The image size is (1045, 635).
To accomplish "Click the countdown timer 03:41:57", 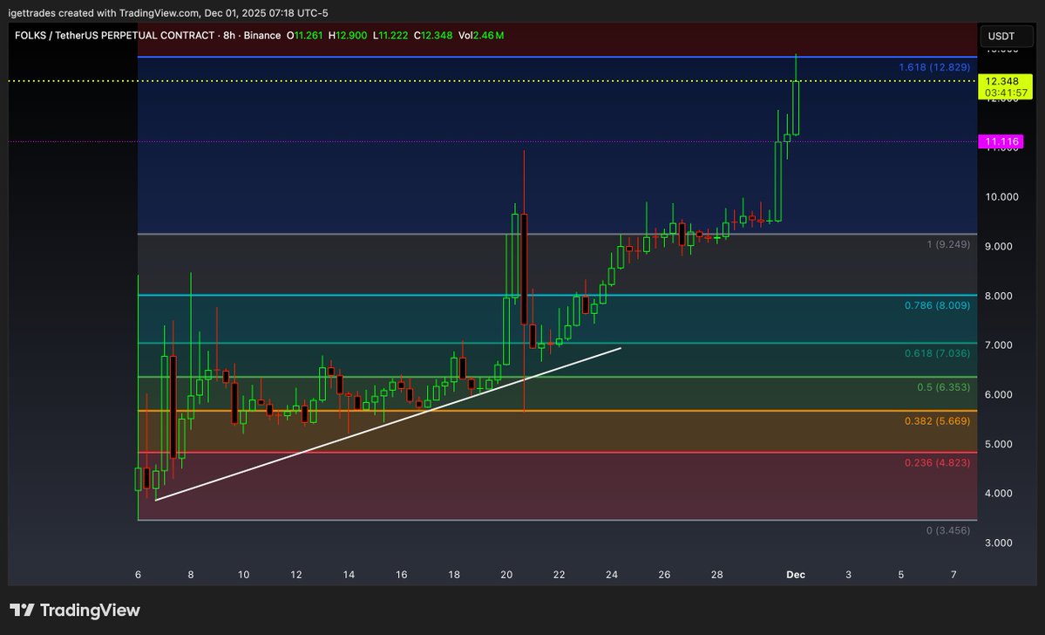I will tap(1005, 93).
